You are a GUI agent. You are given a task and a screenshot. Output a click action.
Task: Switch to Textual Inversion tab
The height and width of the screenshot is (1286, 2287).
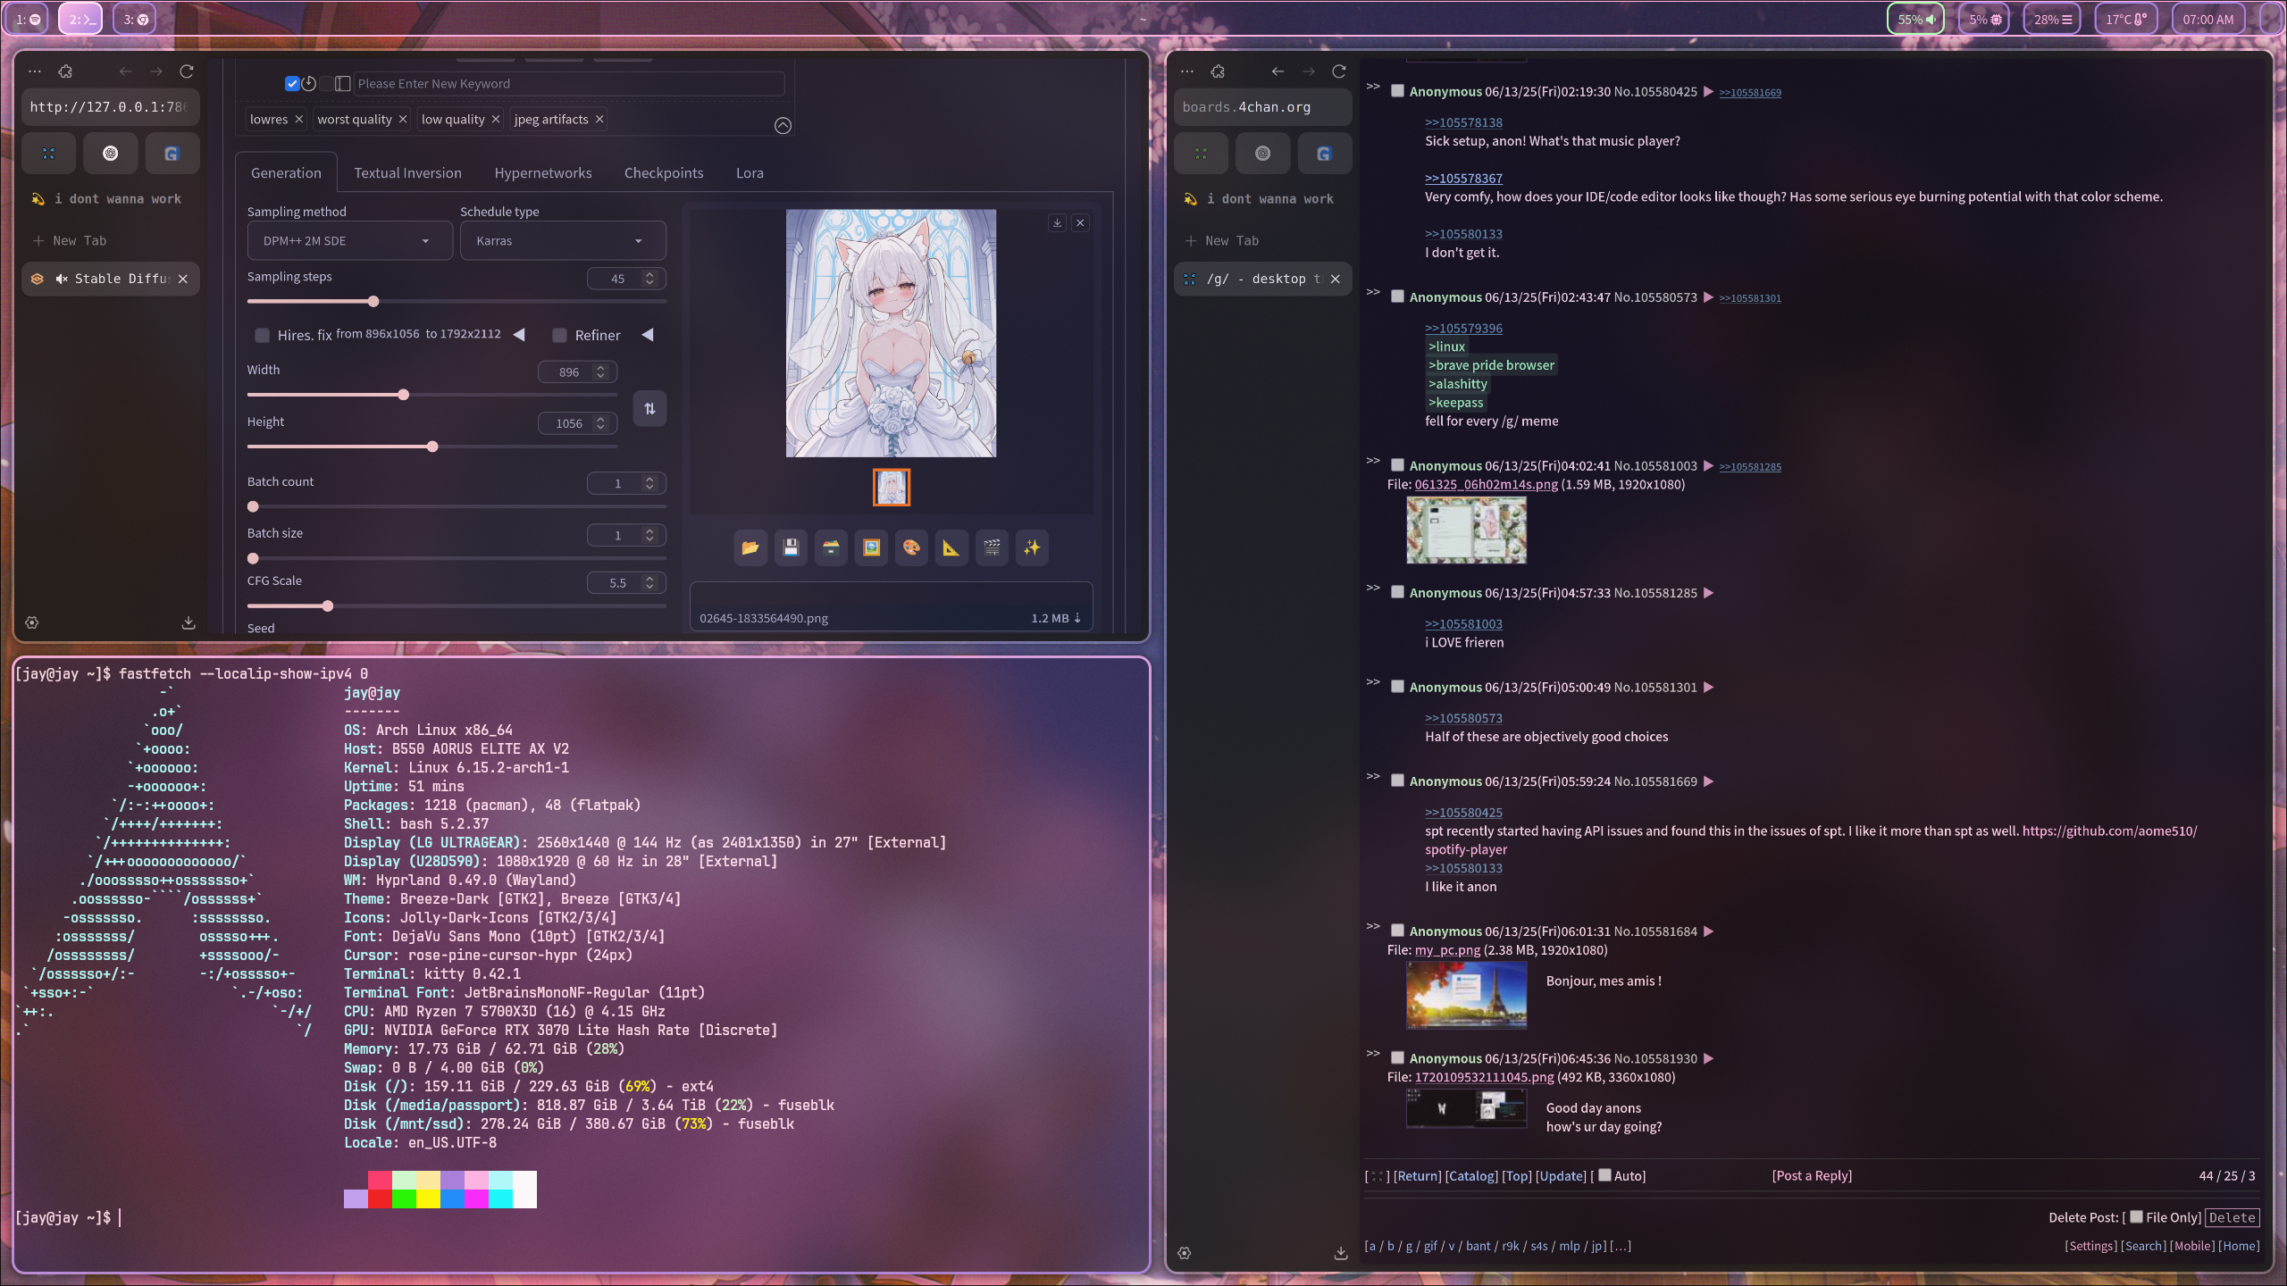coord(407,173)
